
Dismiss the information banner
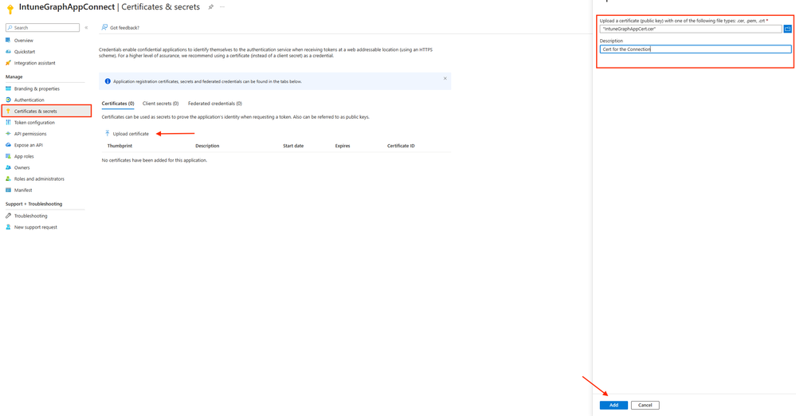click(445, 78)
